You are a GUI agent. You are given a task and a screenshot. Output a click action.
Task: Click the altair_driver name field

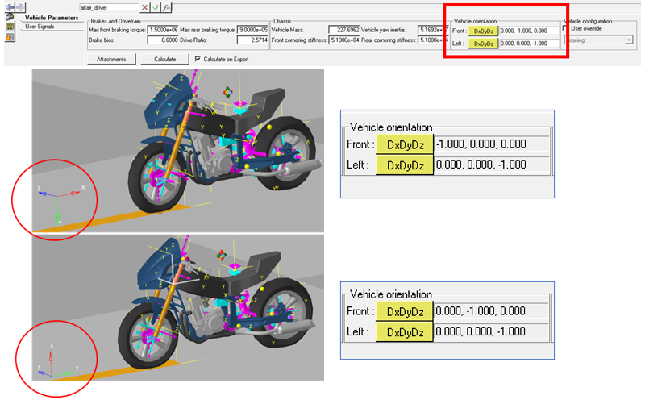coord(109,7)
